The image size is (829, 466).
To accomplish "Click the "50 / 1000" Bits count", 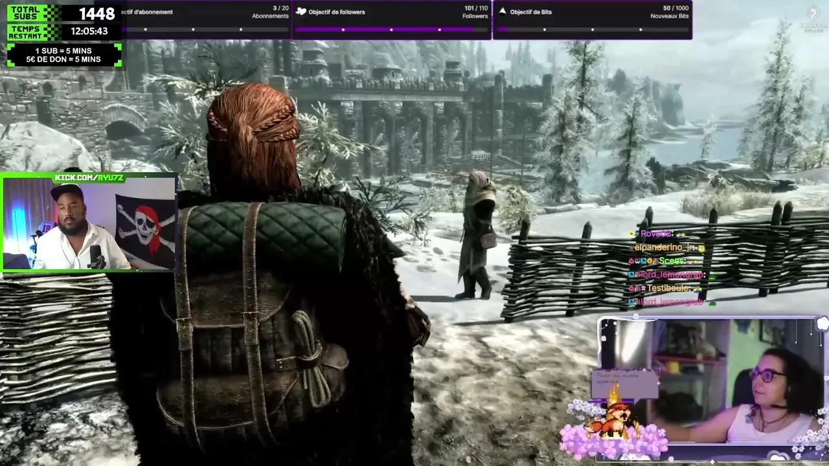I will [x=676, y=8].
